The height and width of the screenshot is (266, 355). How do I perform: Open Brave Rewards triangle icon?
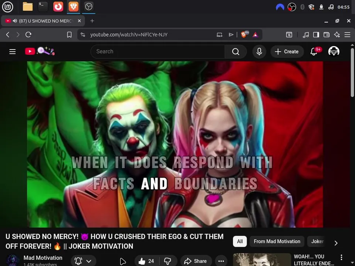[x=256, y=35]
